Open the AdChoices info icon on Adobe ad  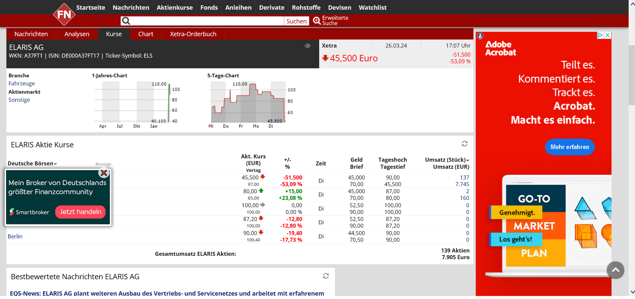[600, 35]
